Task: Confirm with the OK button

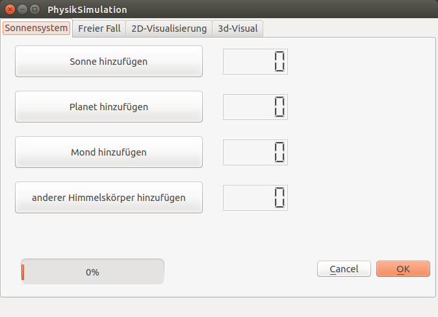Action: point(403,269)
